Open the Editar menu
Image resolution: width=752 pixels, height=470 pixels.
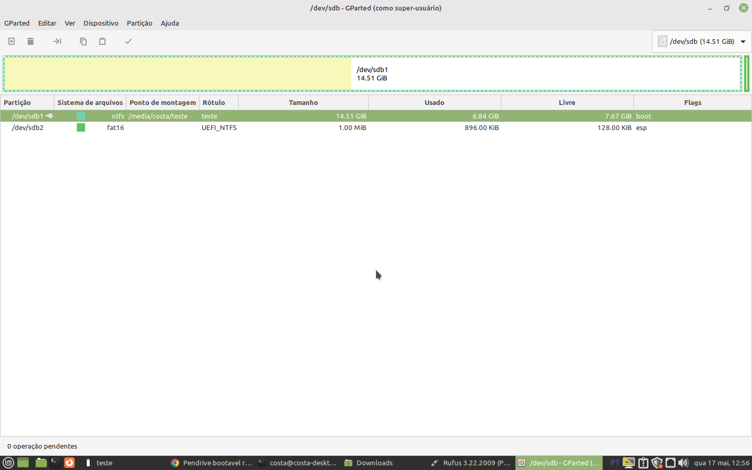click(47, 23)
